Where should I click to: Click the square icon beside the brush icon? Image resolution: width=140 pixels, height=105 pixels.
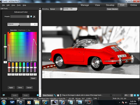point(58,95)
